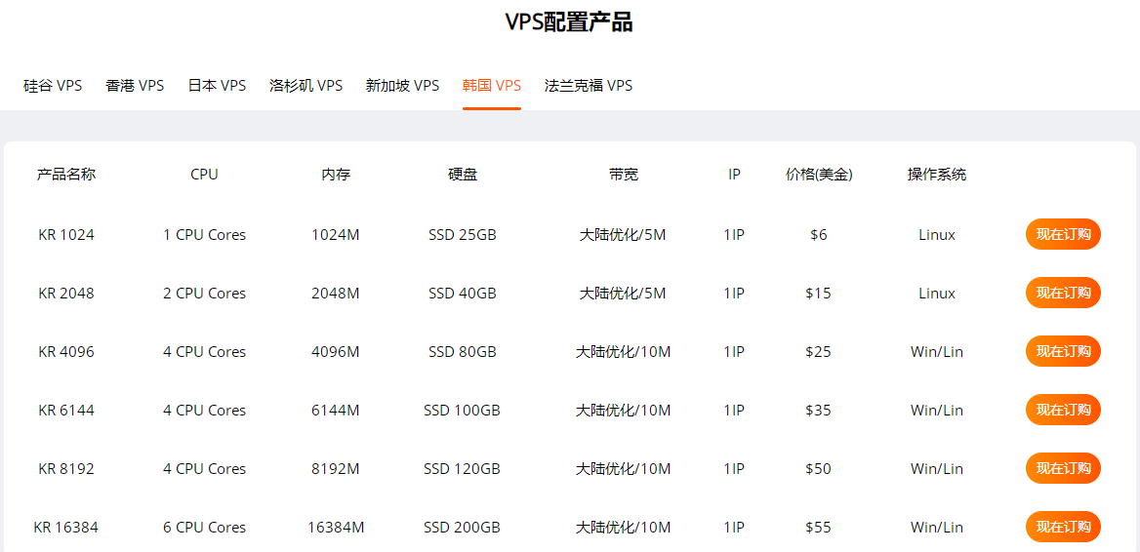
Task: Click the $55 price cell
Action: point(818,528)
